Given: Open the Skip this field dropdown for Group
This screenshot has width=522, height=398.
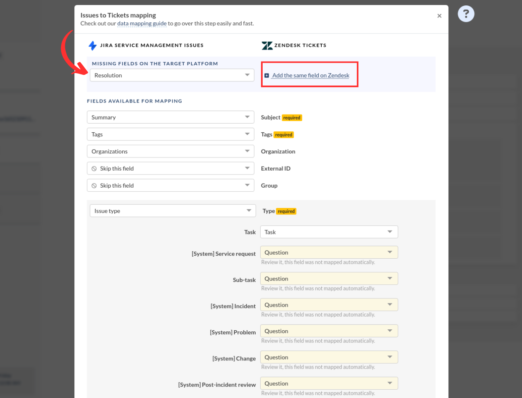Looking at the screenshot, I should pos(170,186).
